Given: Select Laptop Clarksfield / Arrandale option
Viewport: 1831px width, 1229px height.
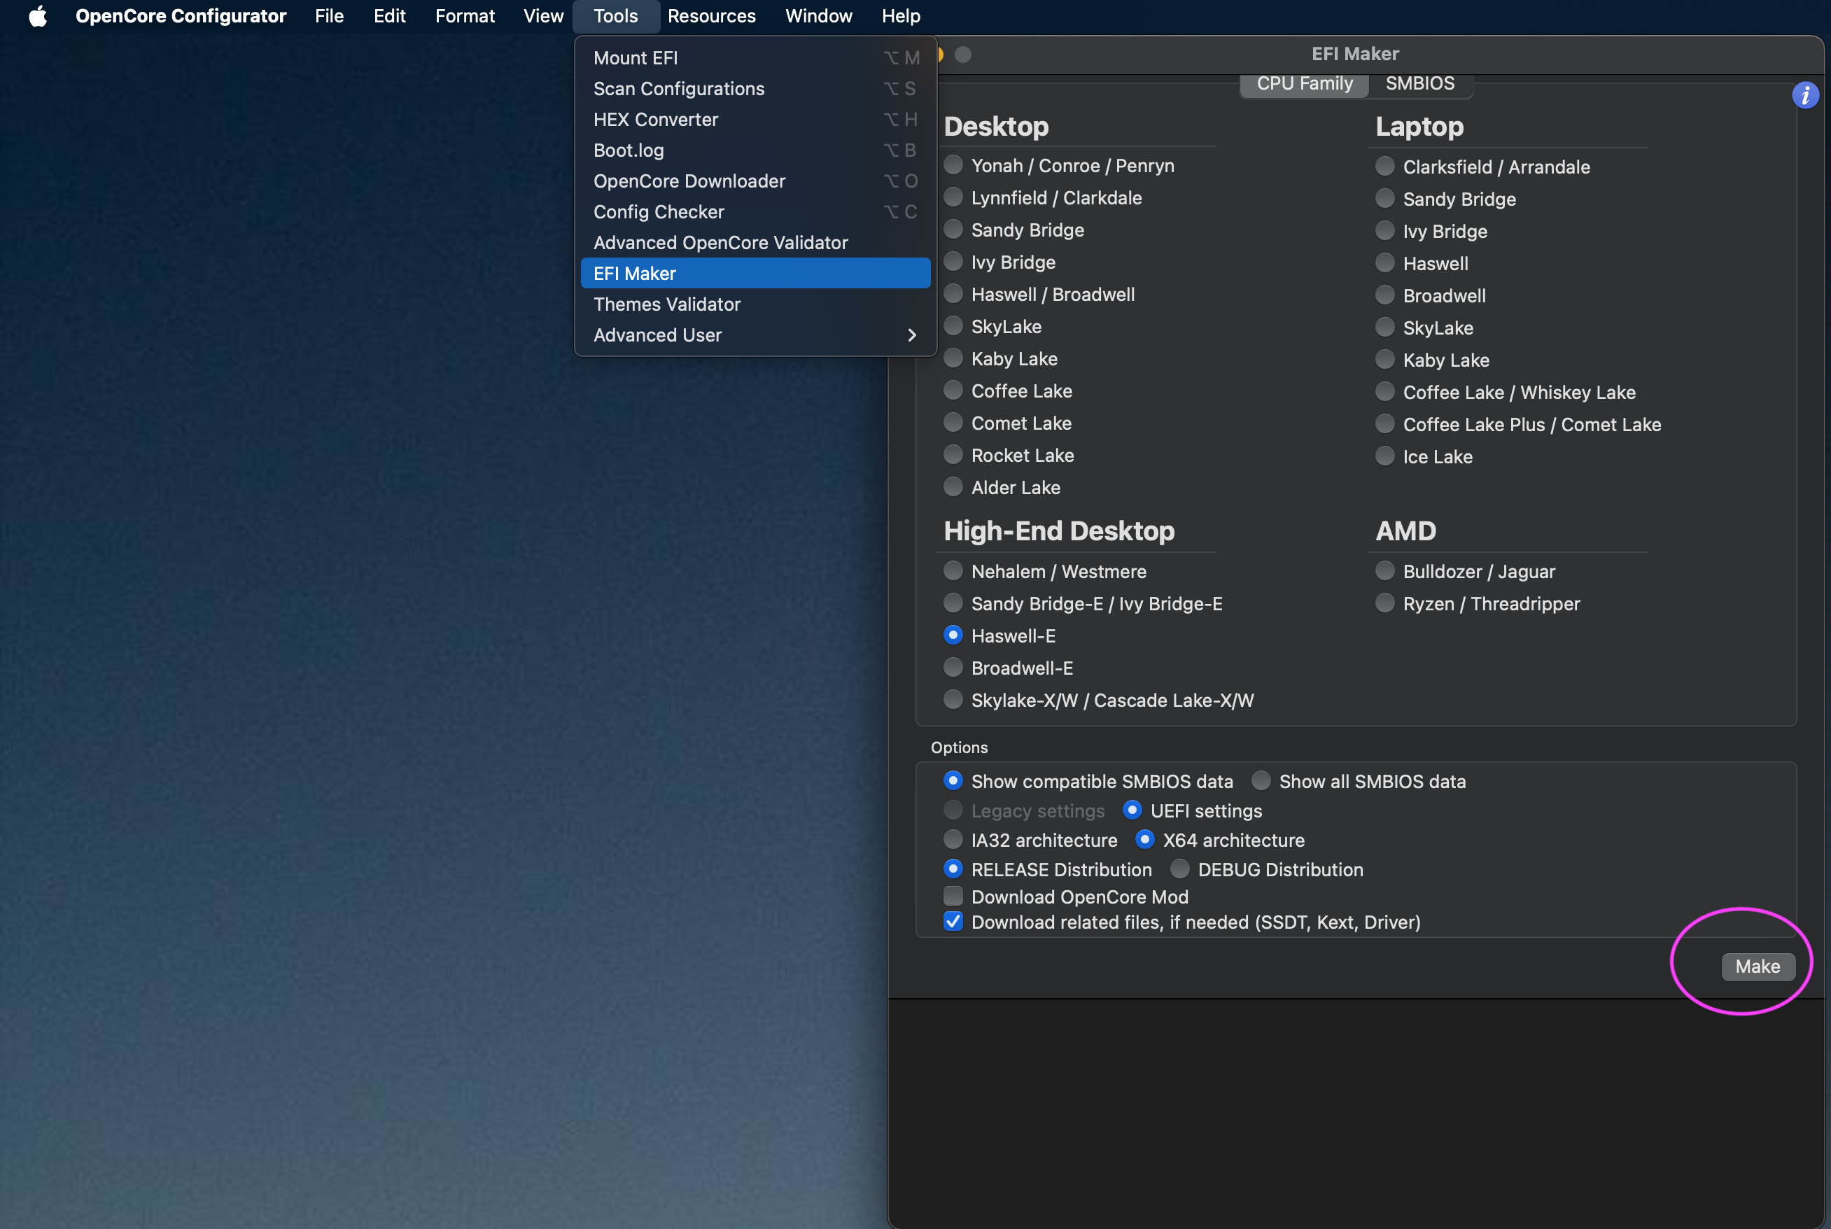Looking at the screenshot, I should [x=1385, y=166].
